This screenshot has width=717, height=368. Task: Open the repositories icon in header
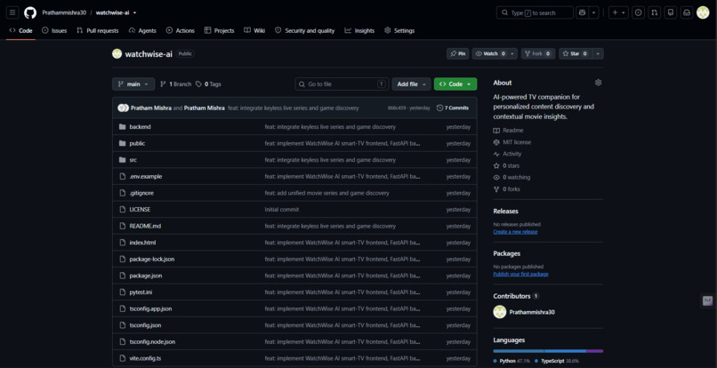[x=671, y=12]
